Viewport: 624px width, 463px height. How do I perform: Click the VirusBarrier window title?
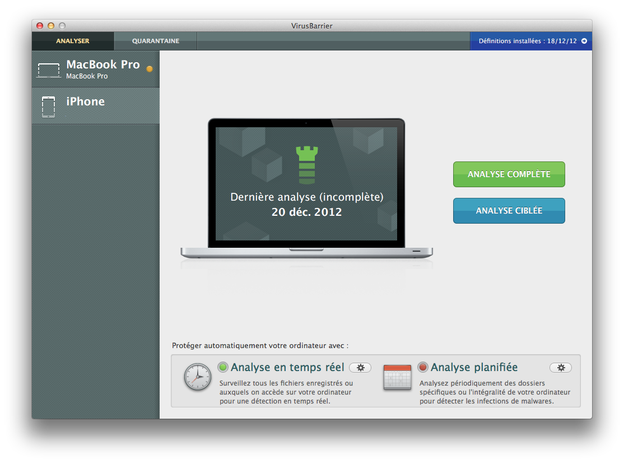click(x=311, y=26)
